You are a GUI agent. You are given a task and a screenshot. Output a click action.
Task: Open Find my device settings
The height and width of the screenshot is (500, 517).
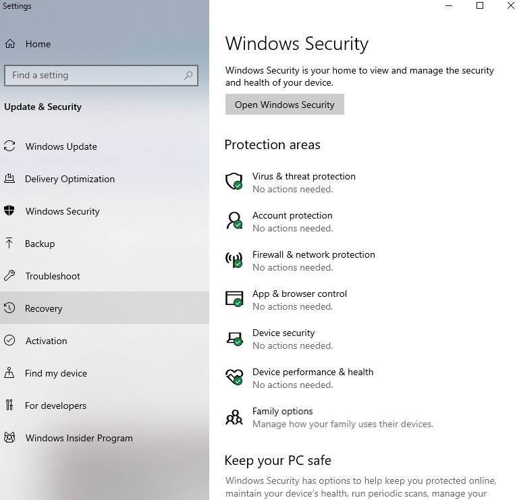click(x=105, y=372)
